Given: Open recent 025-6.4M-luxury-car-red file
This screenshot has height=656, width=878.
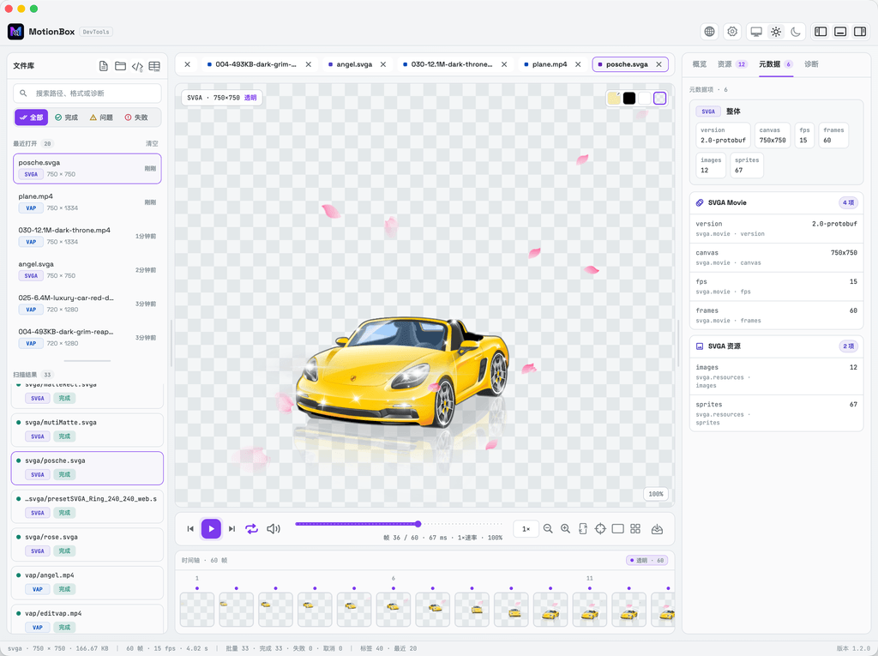Looking at the screenshot, I should coord(87,304).
